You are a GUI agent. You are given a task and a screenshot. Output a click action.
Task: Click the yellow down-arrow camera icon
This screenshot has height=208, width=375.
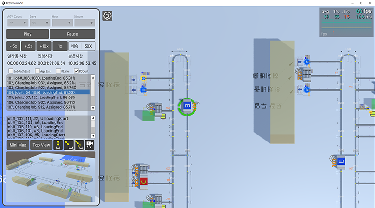59,145
